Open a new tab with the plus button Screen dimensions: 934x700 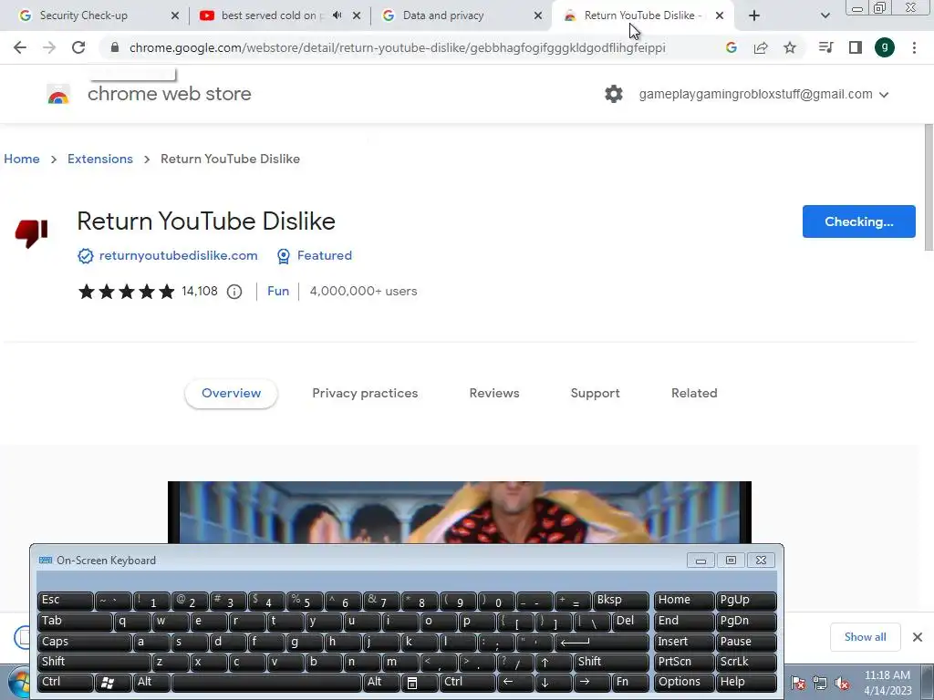click(x=754, y=15)
